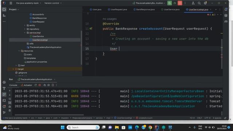Open the run configuration dropdown
Image resolution: width=233 pixels, height=131 pixels.
click(149, 3)
